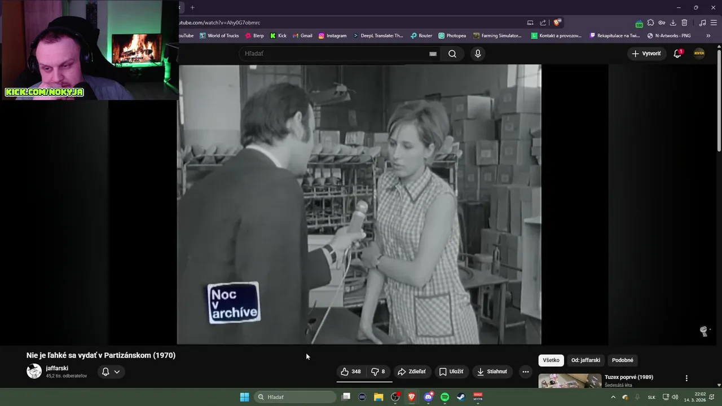Click the green 100 extension icon
The width and height of the screenshot is (722, 406).
coord(639,24)
